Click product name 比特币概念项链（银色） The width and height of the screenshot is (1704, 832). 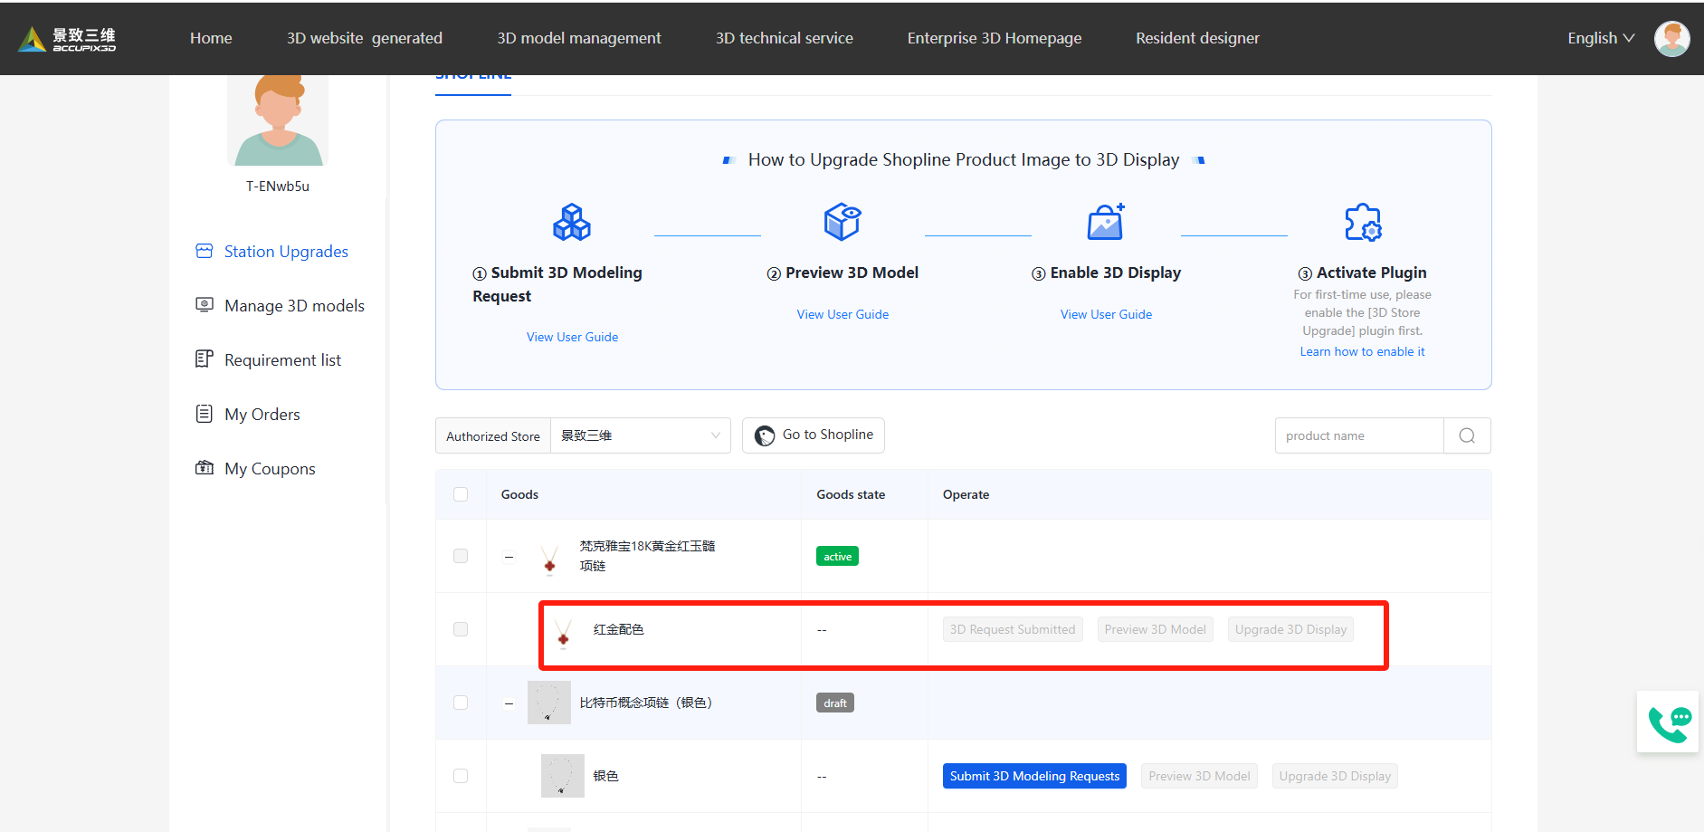[646, 703]
